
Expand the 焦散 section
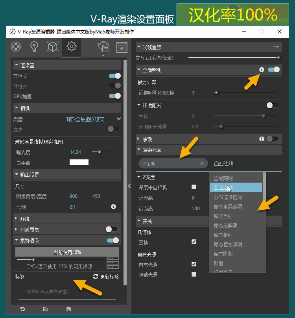[x=138, y=139]
